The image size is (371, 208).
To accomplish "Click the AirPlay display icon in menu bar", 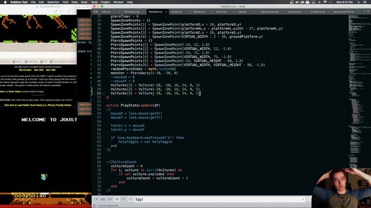I will click(x=313, y=2).
